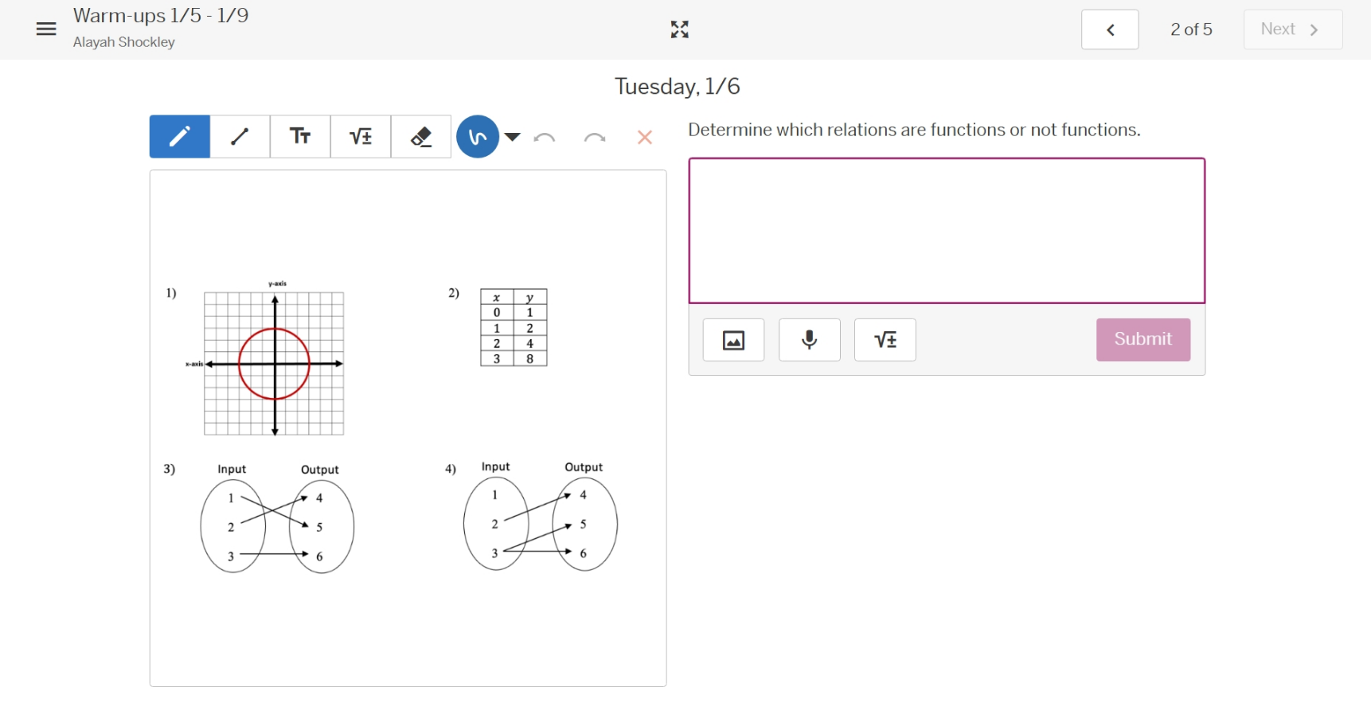Select the eraser tool

pos(421,137)
